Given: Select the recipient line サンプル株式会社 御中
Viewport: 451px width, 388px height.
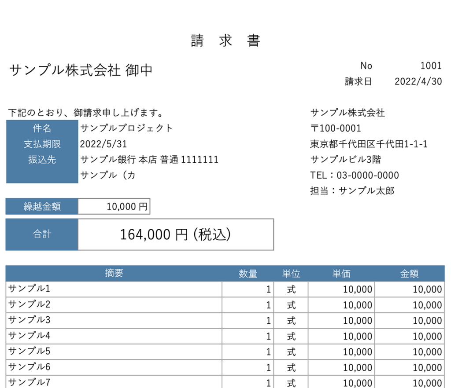Looking at the screenshot, I should (81, 70).
